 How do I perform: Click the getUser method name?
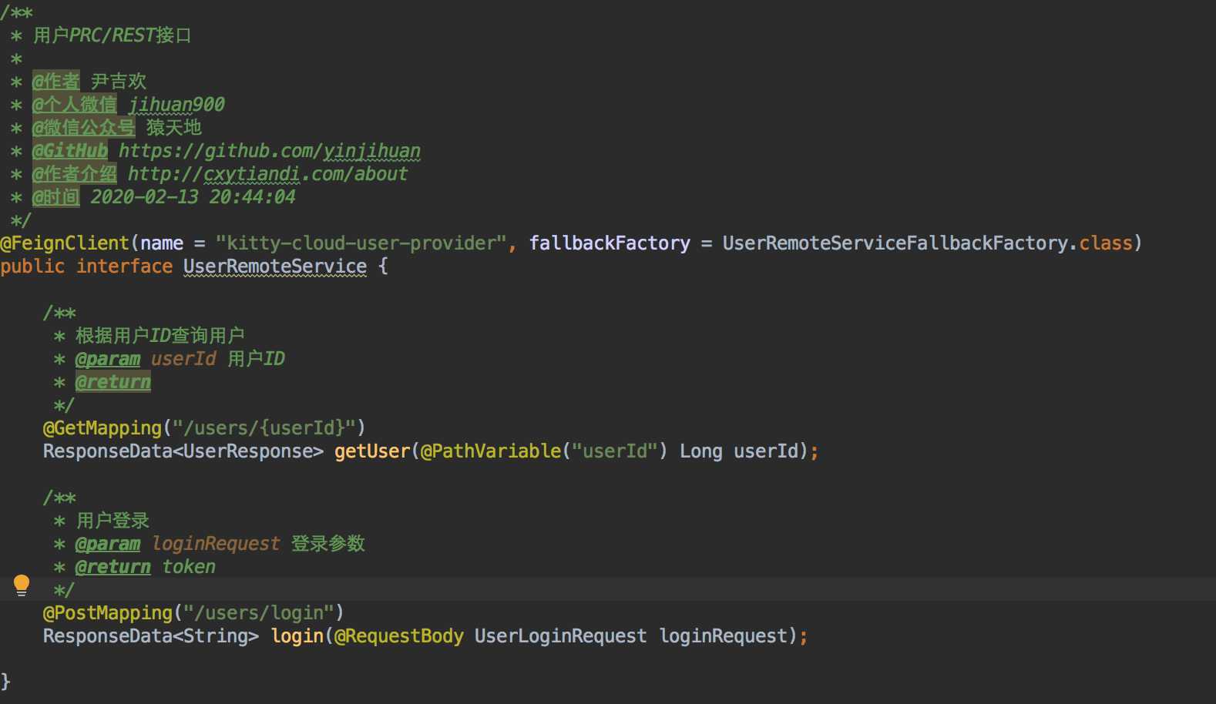coord(372,451)
